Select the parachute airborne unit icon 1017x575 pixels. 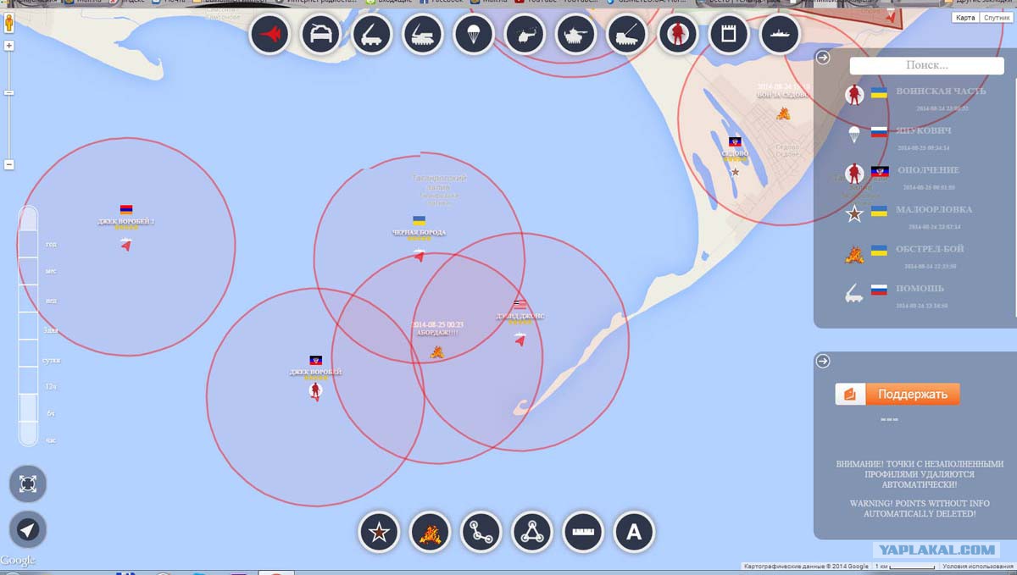(473, 36)
